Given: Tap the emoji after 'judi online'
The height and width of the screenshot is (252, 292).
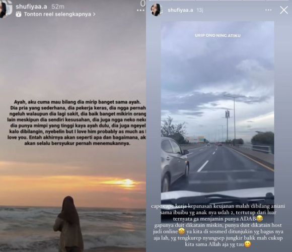Looking at the screenshot, I should 181,231.
